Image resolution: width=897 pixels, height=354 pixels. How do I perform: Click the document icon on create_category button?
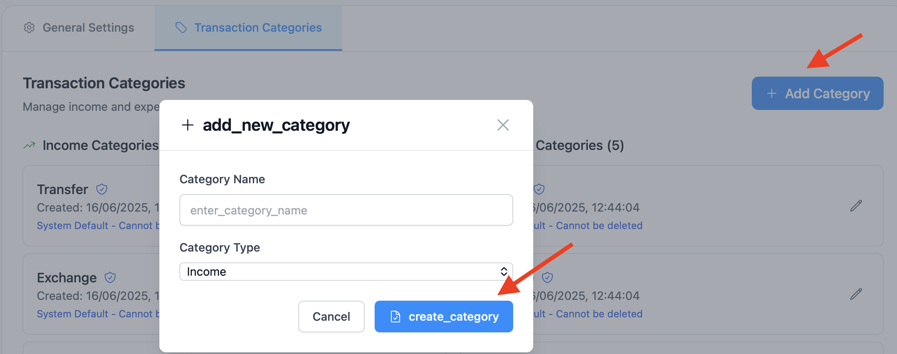tap(395, 317)
